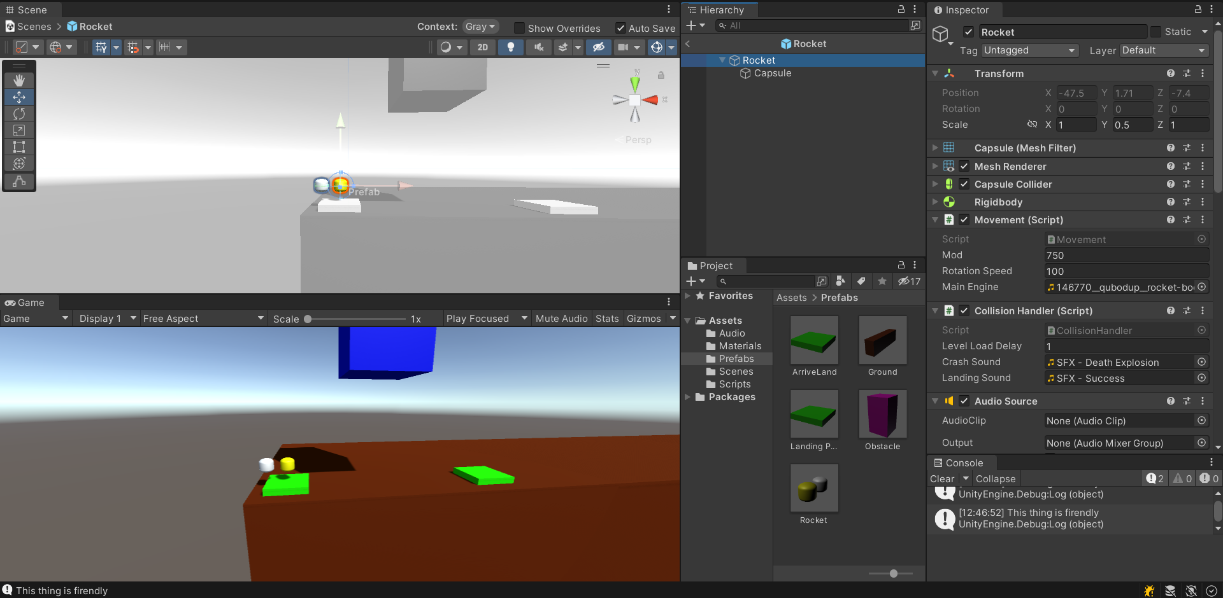
Task: Click the Stats button
Action: click(x=607, y=318)
